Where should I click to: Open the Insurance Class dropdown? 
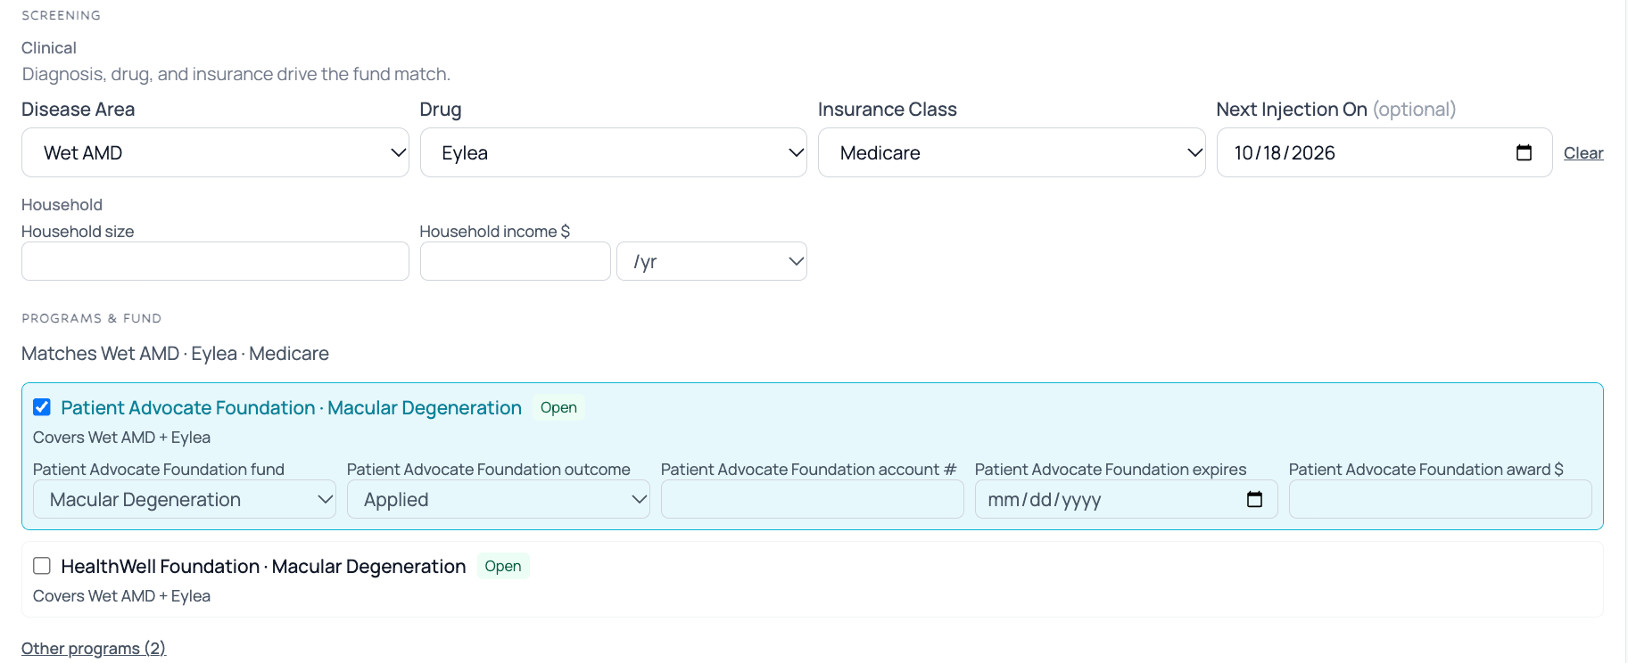1012,152
